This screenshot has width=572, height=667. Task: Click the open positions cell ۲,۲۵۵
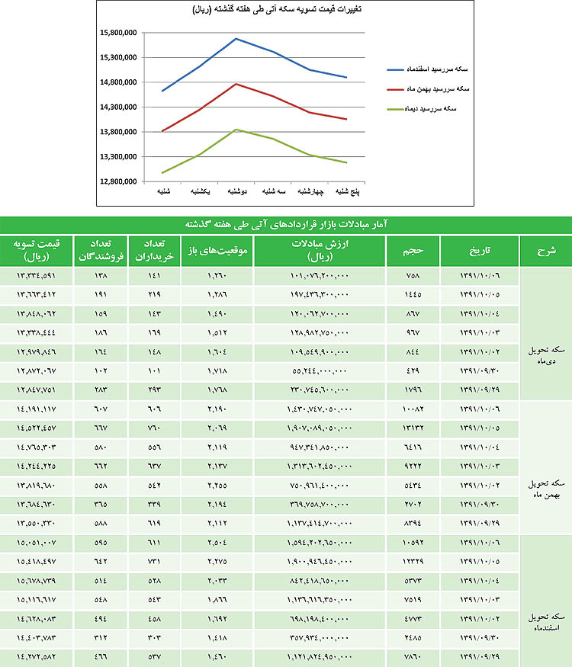click(217, 486)
